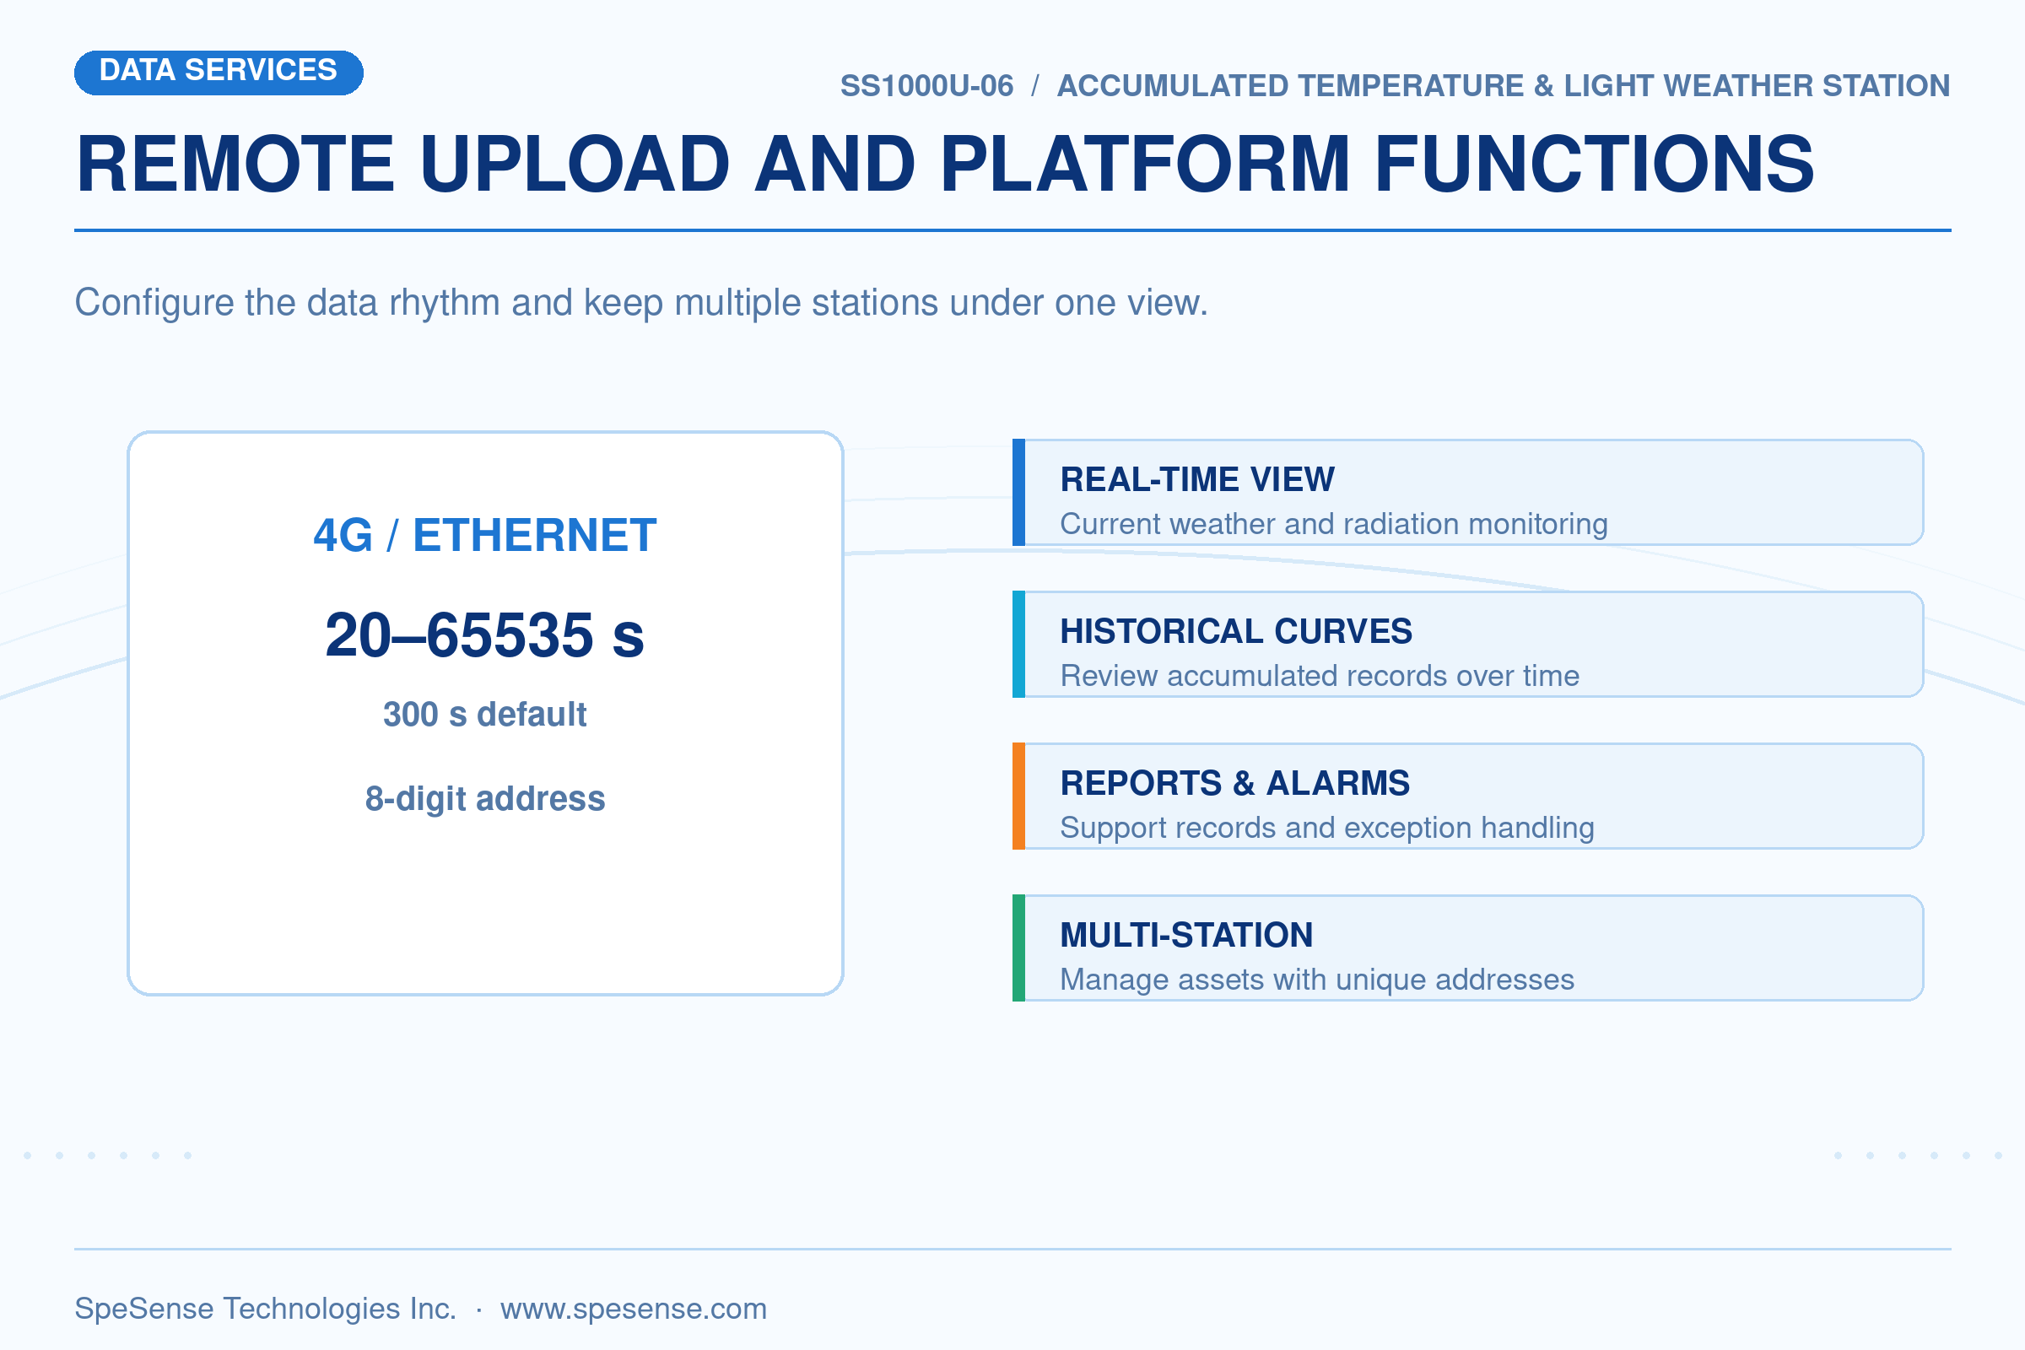
Task: Click the Current weather and radiation monitoring text
Action: coord(1334,523)
